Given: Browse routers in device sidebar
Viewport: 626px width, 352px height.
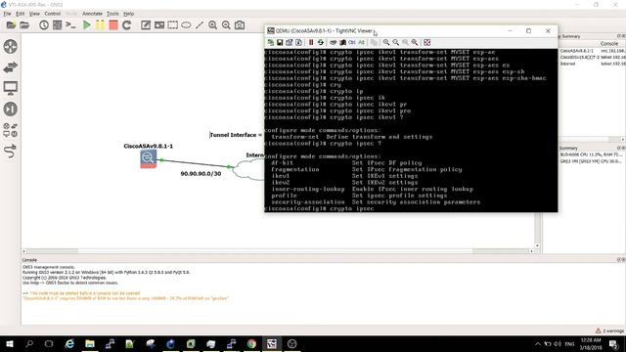Looking at the screenshot, I should coord(11,46).
